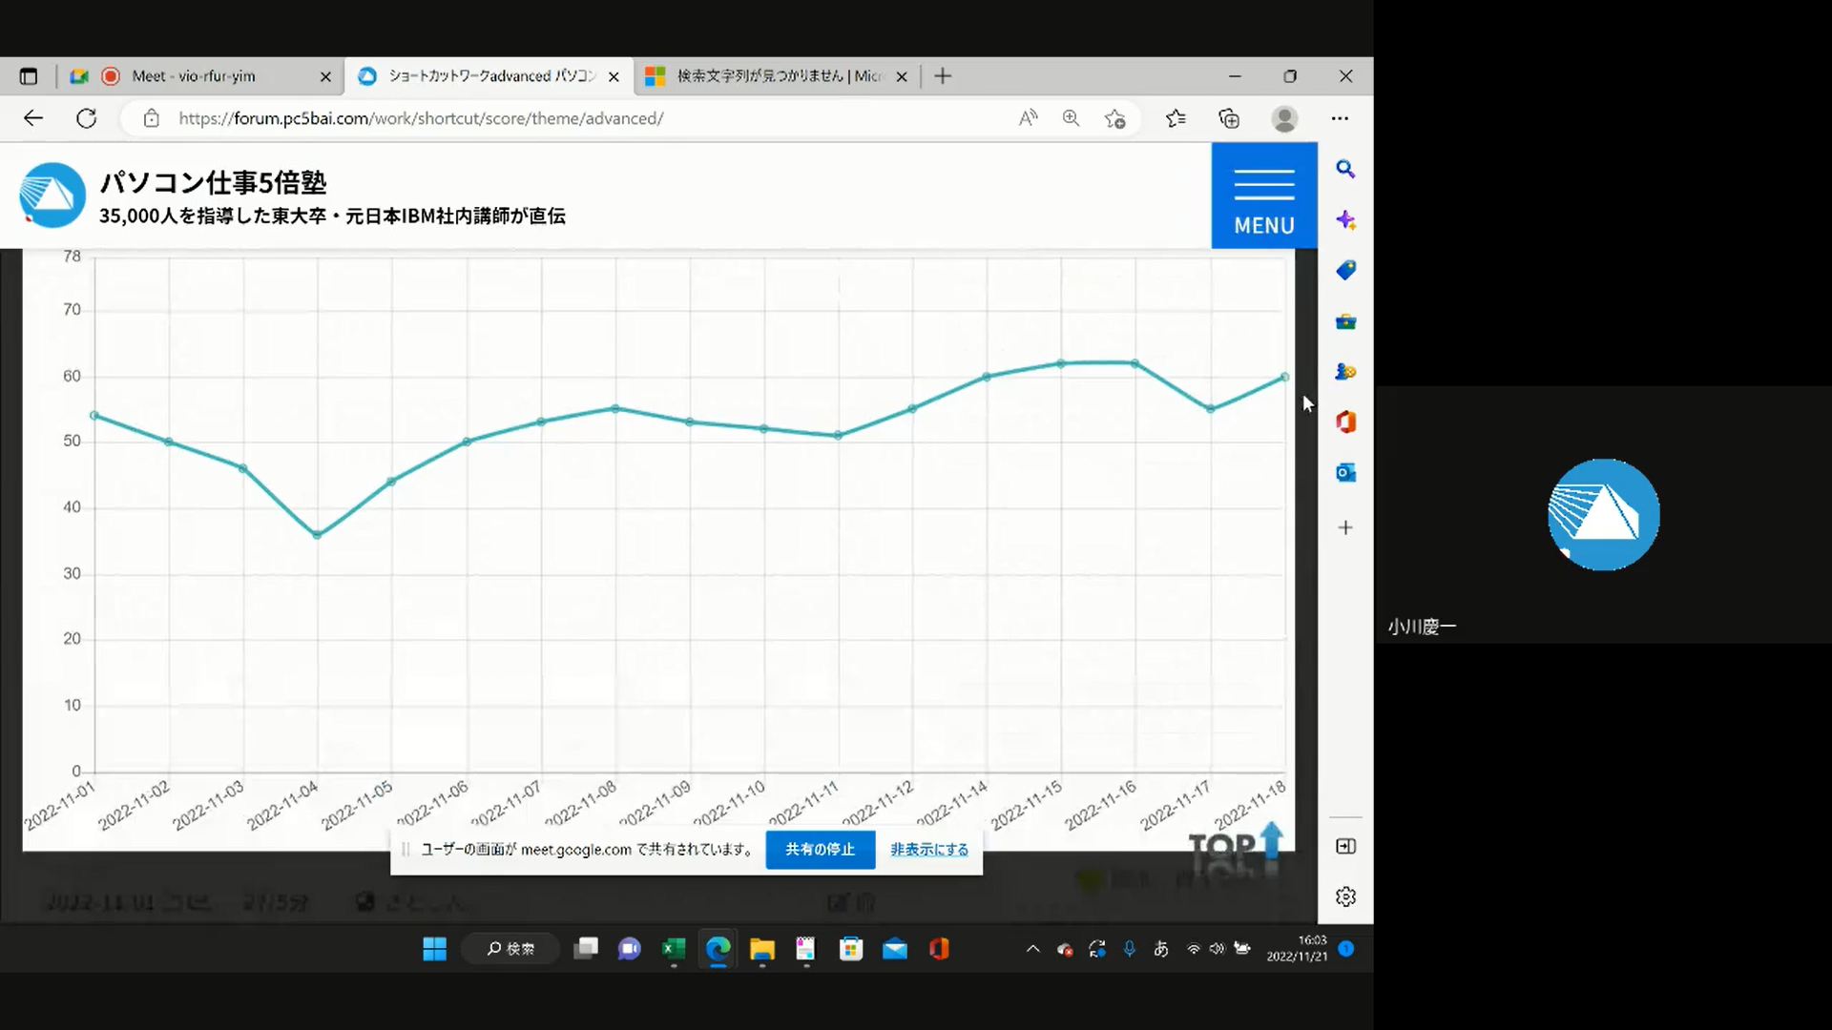Viewport: 1832px width, 1030px height.
Task: Switch to the 検索文字列が見つかりません tab
Action: tap(773, 76)
